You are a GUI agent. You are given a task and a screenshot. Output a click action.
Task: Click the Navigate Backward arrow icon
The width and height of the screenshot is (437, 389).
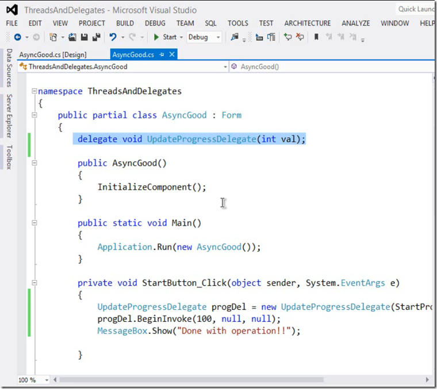(18, 37)
